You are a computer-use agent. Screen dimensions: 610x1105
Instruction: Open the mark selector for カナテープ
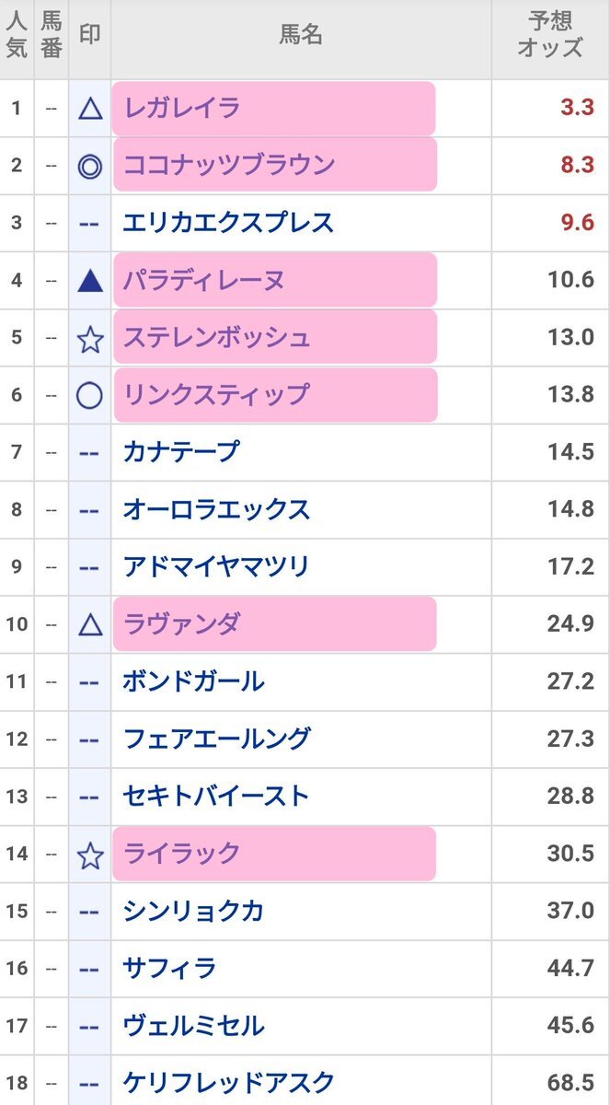[x=89, y=453]
